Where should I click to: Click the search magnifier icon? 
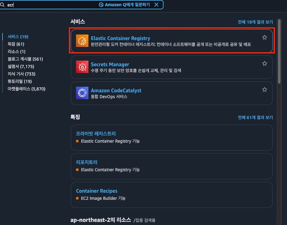coord(2,5)
